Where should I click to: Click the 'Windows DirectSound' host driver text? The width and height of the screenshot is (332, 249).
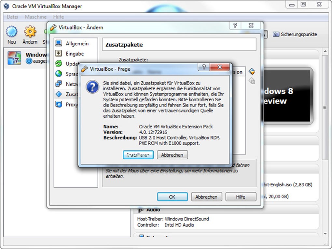[x=187, y=219]
